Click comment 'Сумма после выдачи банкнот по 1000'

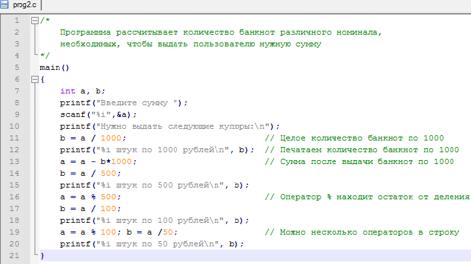click(x=359, y=161)
